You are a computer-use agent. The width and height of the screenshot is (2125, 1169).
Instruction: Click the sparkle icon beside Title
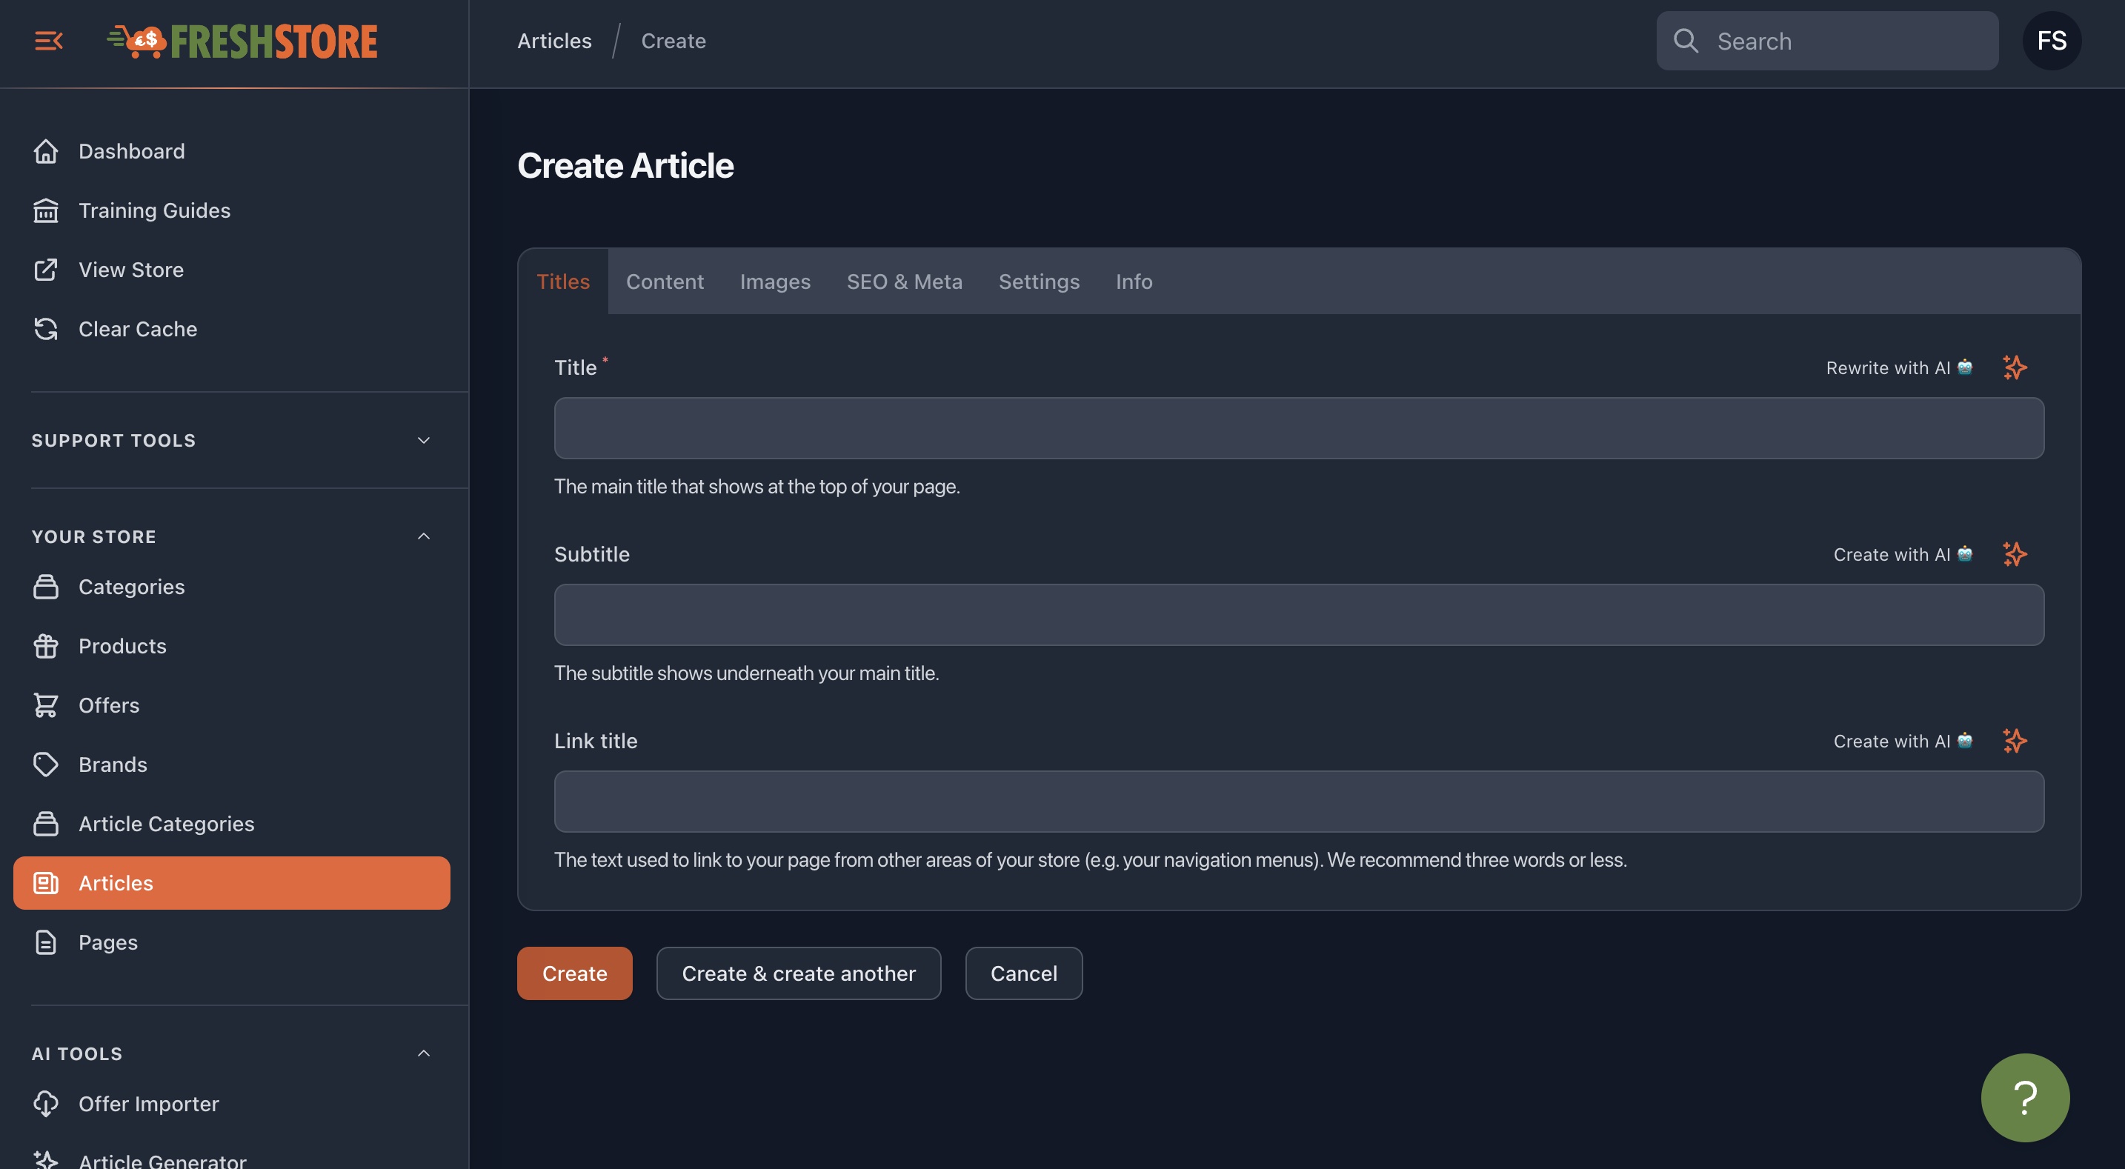(2015, 368)
